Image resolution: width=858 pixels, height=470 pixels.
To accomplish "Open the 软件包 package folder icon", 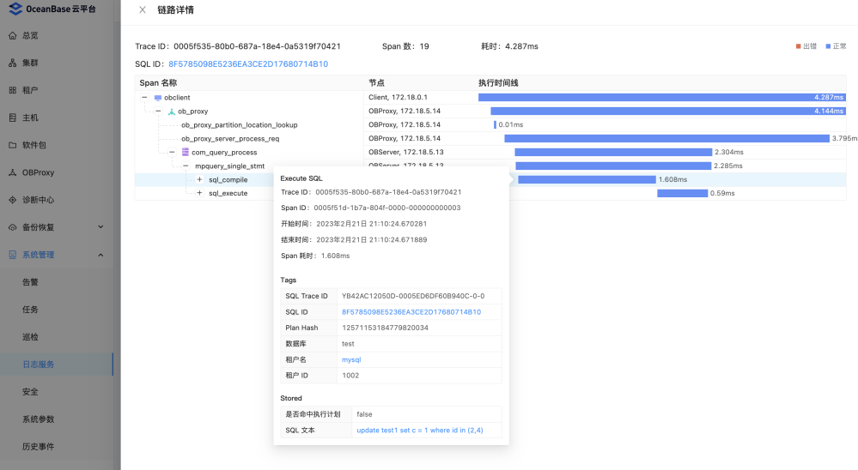I will pos(13,145).
